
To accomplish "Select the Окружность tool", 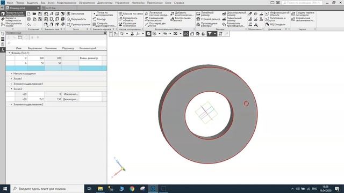I will [76, 19].
